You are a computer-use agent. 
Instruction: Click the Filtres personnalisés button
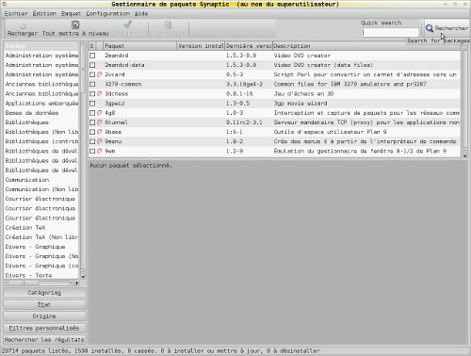coord(44,328)
